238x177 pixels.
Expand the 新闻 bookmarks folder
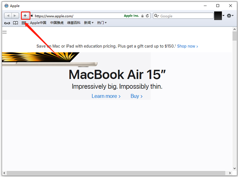pyautogui.click(x=89, y=23)
